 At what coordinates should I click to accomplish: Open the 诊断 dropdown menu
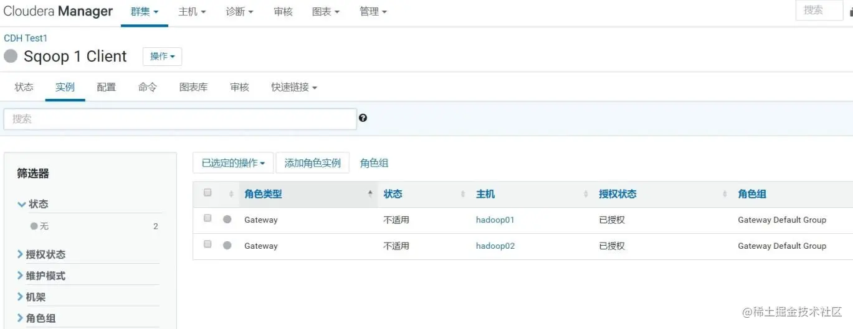click(x=239, y=12)
